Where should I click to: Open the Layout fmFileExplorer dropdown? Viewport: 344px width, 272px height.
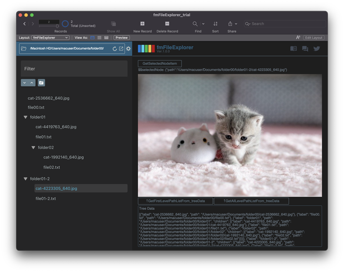tap(50, 38)
